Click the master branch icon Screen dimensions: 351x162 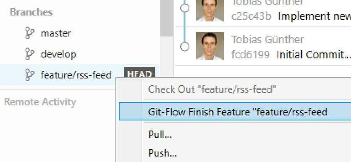click(x=29, y=33)
